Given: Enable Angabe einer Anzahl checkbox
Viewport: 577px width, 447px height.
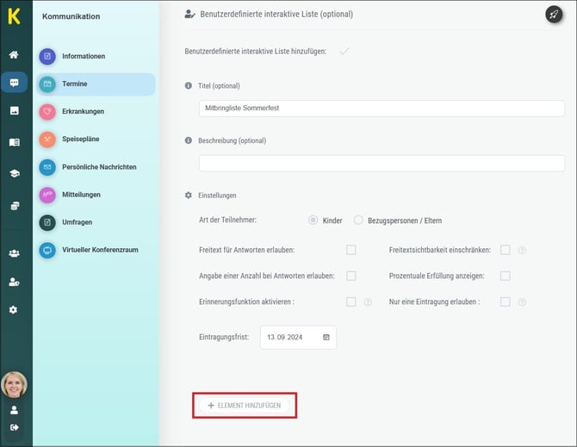Looking at the screenshot, I should tap(351, 276).
